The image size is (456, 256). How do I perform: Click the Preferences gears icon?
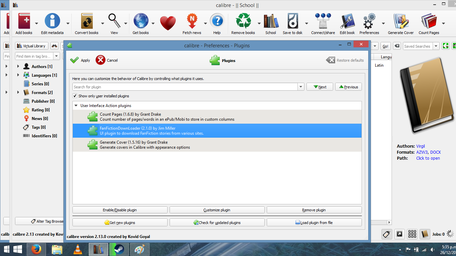point(369,21)
